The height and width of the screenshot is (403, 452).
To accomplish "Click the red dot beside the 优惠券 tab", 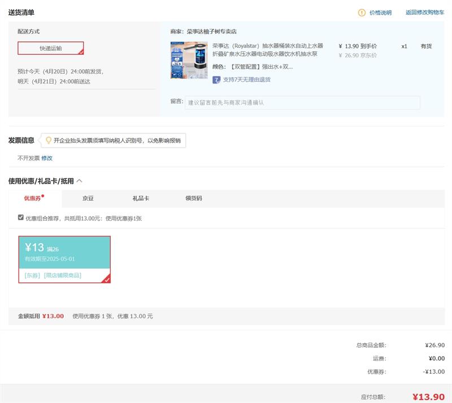I will point(43,196).
